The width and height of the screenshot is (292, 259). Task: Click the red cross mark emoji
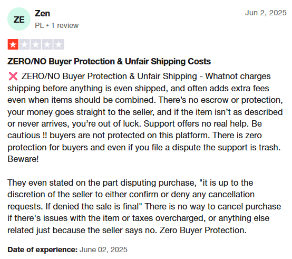point(13,76)
